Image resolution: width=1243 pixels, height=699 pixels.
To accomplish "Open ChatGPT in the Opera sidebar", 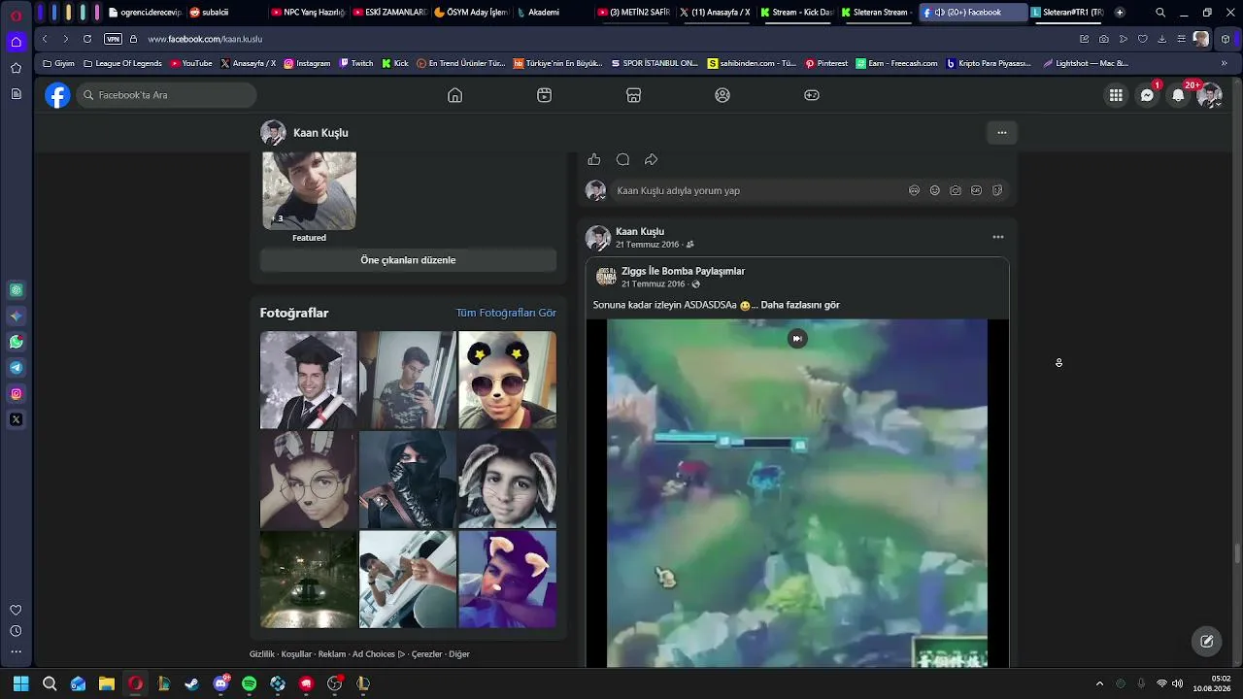I will [x=16, y=290].
